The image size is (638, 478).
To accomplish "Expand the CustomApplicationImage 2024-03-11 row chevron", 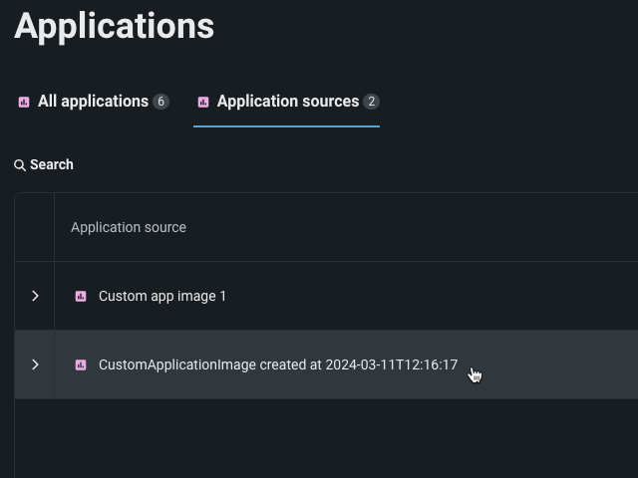I will pyautogui.click(x=35, y=364).
